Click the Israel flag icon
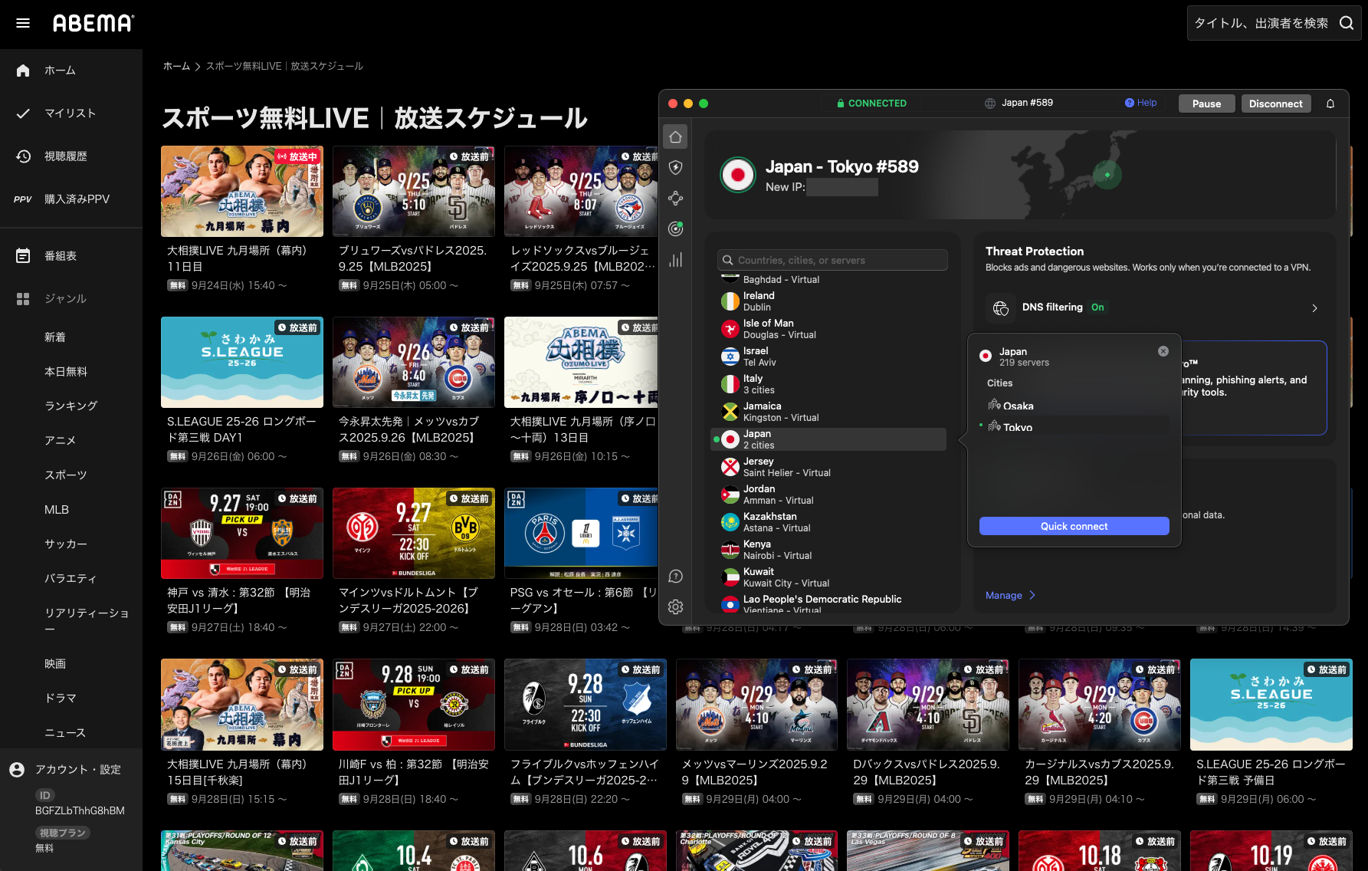This screenshot has height=871, width=1368. pos(730,357)
